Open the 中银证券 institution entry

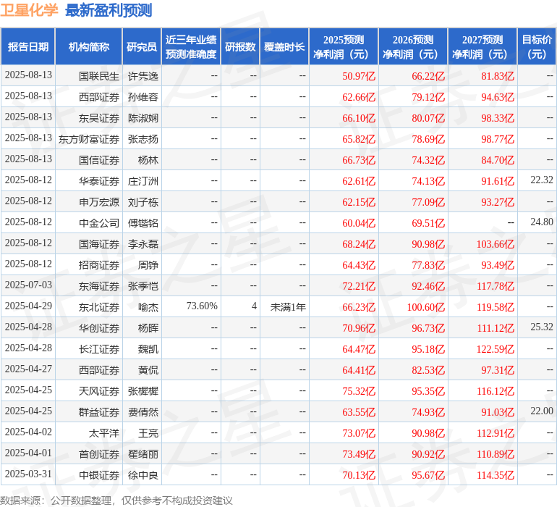(x=99, y=475)
